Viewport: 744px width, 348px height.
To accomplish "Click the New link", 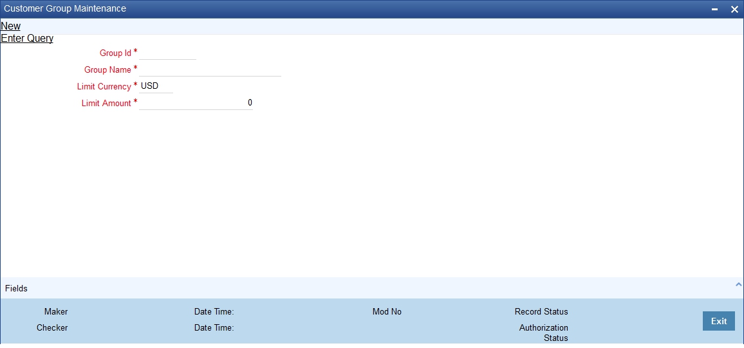I will 11,26.
